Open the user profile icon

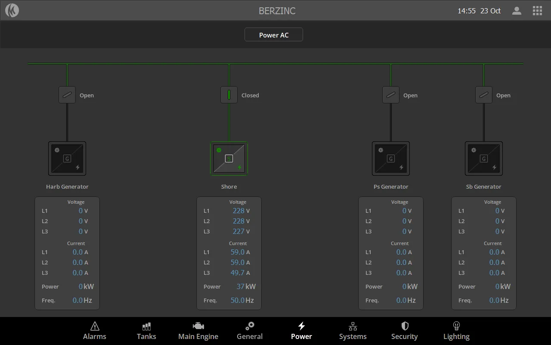[x=517, y=11]
